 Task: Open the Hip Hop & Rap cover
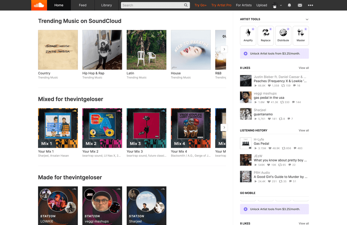click(x=102, y=50)
